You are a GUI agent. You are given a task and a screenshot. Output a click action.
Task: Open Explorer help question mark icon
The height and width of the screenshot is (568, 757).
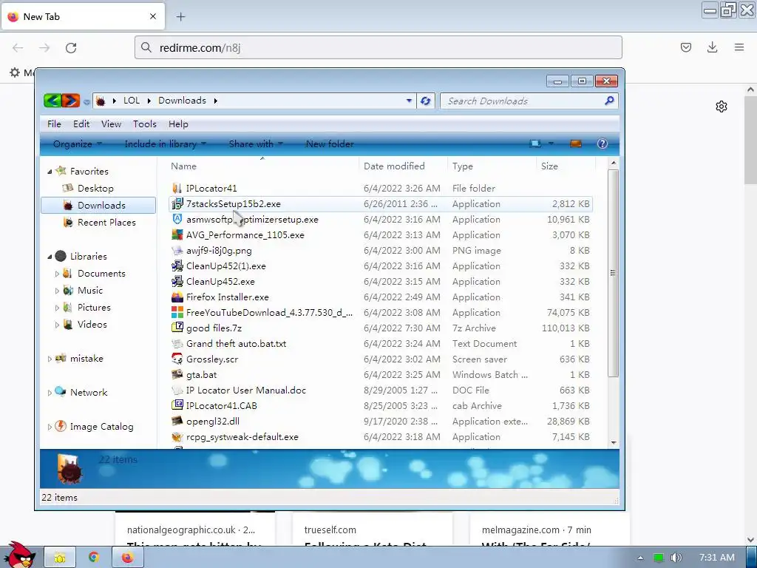click(602, 143)
